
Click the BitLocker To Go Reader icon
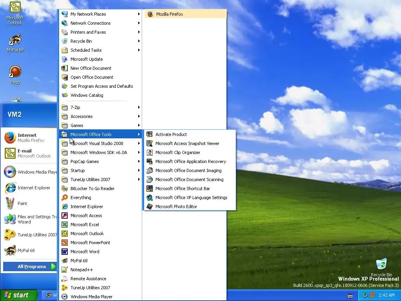pyautogui.click(x=65, y=189)
